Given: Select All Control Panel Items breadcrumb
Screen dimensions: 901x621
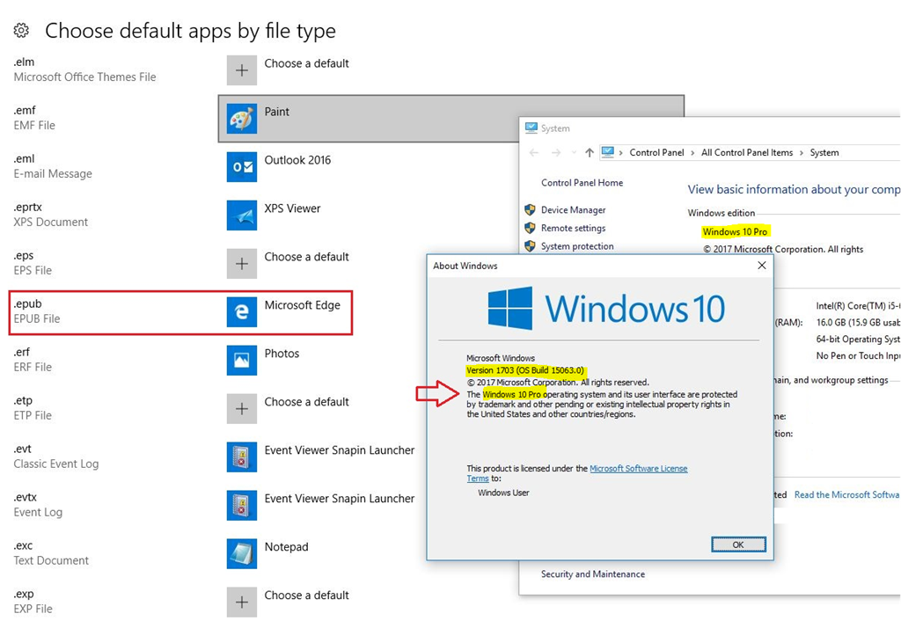Looking at the screenshot, I should point(746,153).
